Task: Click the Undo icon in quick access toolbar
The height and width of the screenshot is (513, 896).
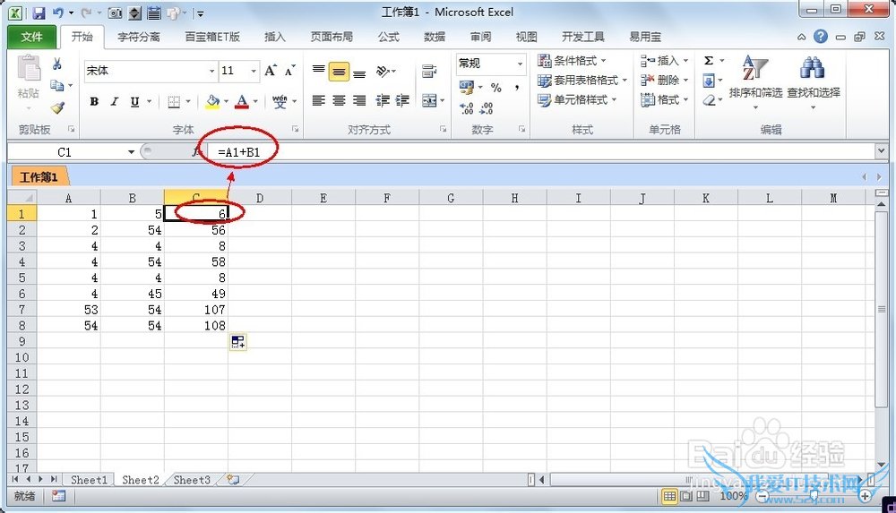Action: (57, 13)
